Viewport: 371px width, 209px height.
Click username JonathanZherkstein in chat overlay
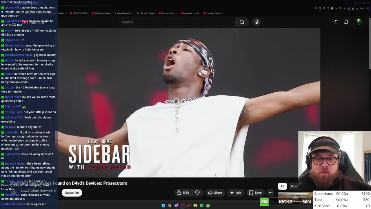[x=13, y=204]
